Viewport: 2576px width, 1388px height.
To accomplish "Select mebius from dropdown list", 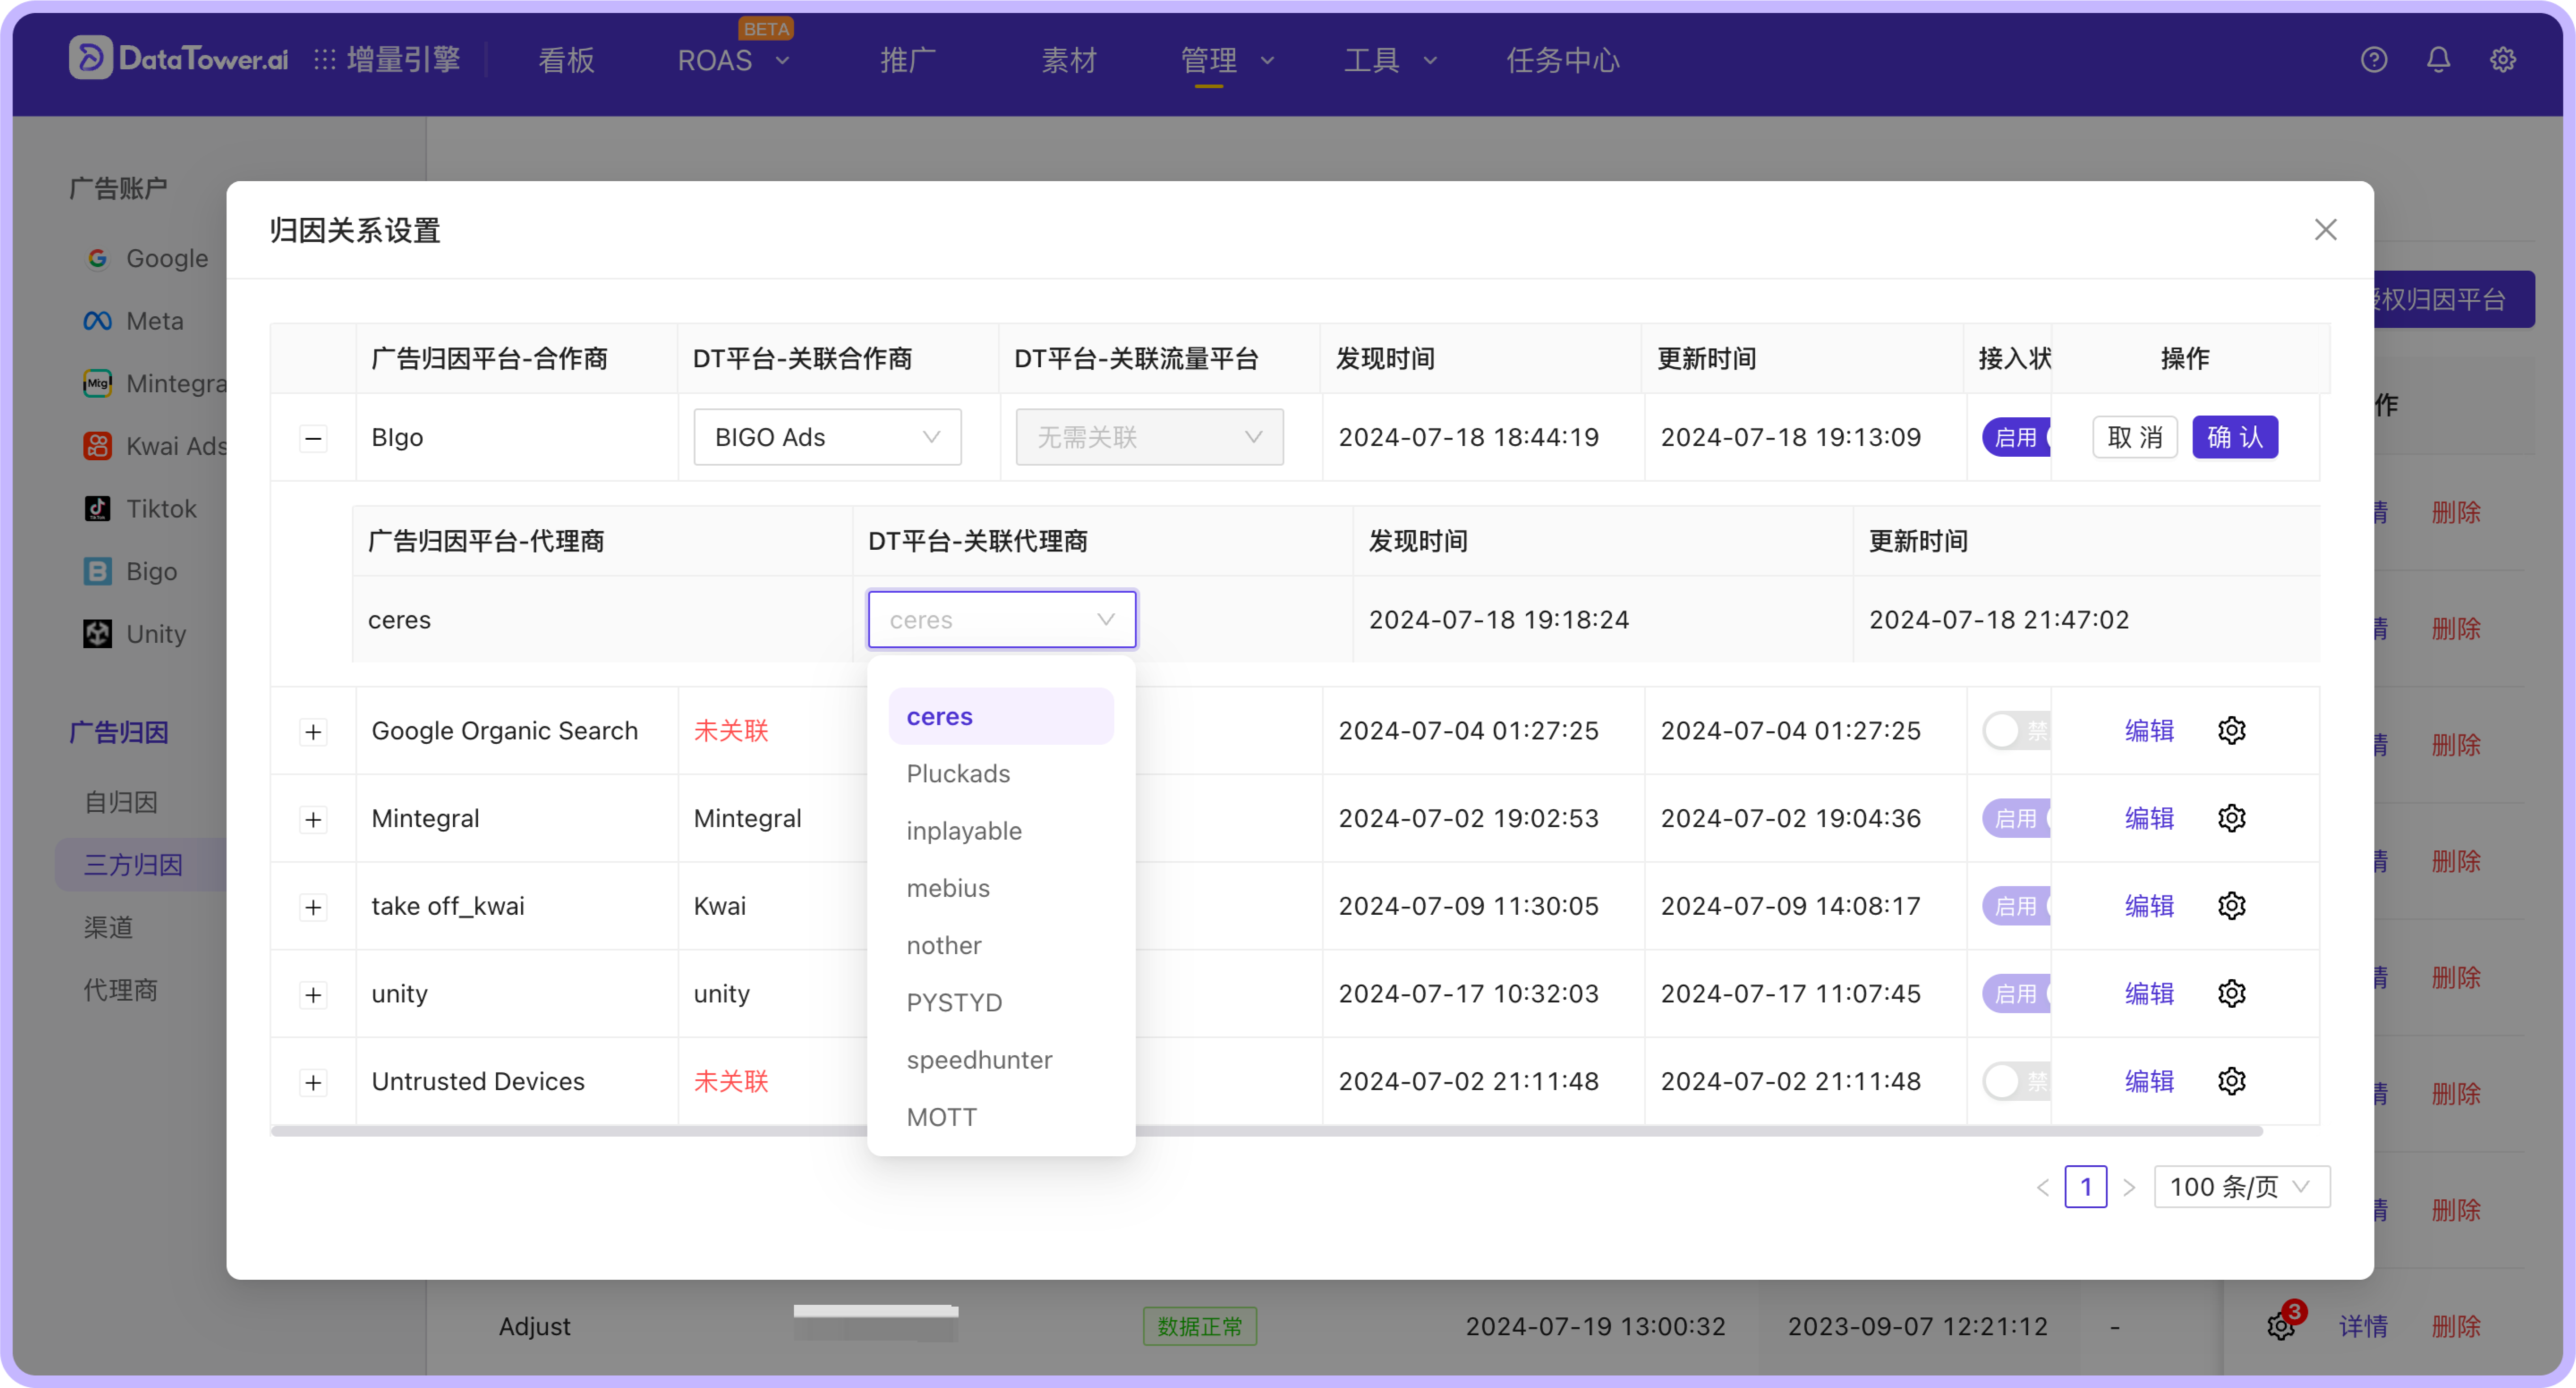I will [1000, 888].
